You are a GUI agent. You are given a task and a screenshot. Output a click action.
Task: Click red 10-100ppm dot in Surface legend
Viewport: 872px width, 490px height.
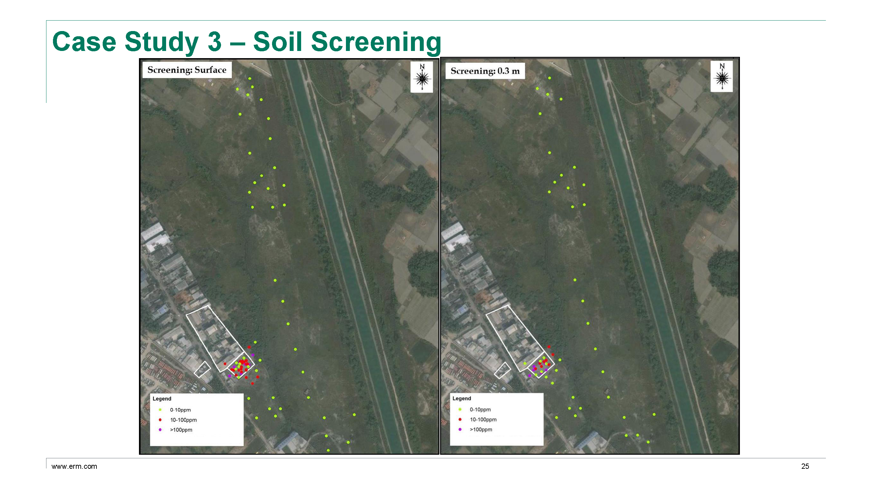click(x=160, y=420)
